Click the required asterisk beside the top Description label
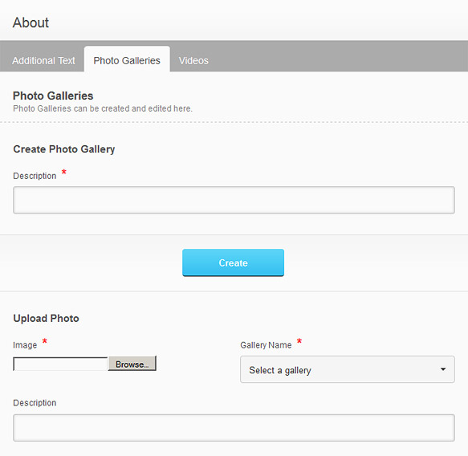The height and width of the screenshot is (456, 468). point(64,172)
